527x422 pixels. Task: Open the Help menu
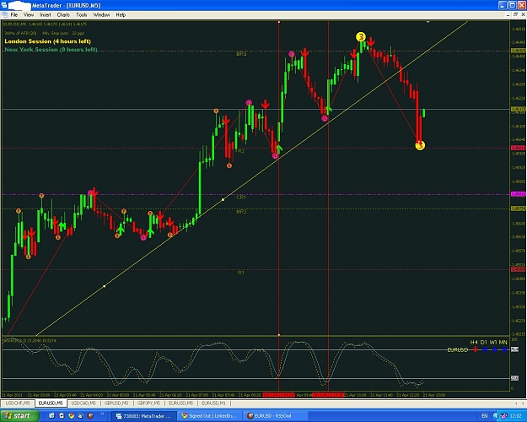[x=121, y=15]
